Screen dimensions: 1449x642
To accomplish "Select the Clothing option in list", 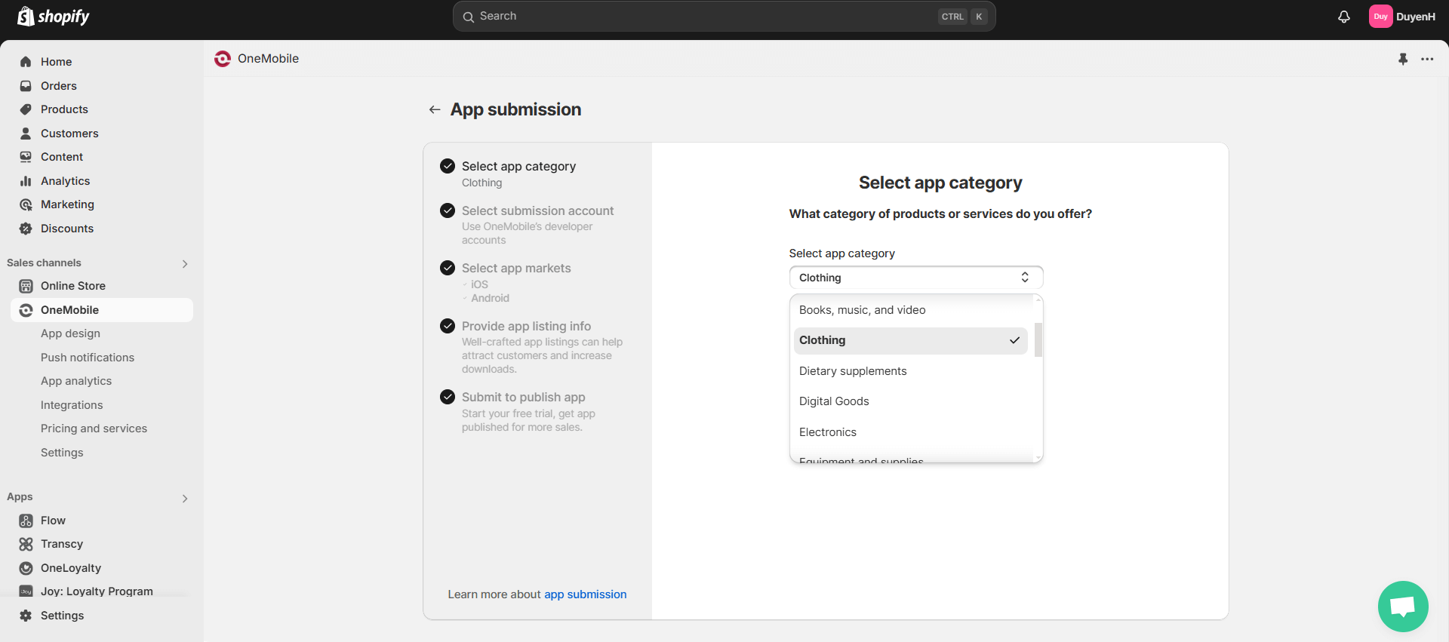I will (911, 341).
